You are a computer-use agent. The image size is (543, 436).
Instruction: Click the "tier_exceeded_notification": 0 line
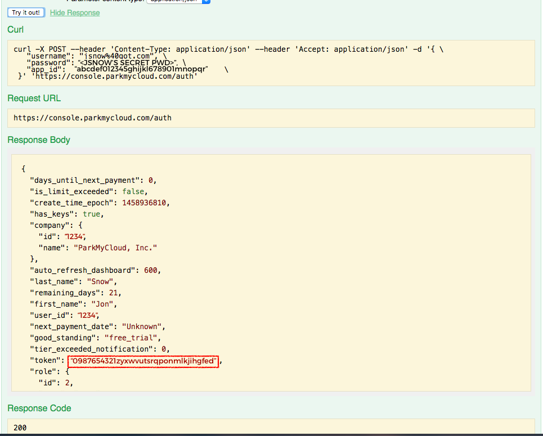tap(100, 349)
